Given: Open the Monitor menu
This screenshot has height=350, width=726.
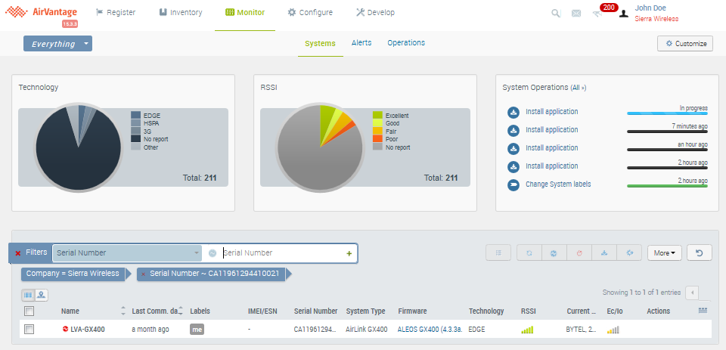Looking at the screenshot, I should (x=245, y=13).
